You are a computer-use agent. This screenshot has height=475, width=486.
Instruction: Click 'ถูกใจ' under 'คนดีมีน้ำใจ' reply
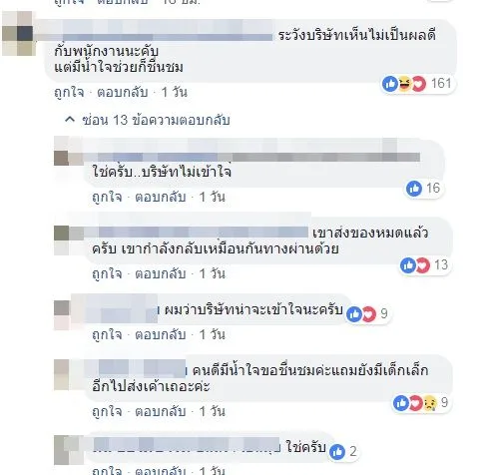pos(107,412)
